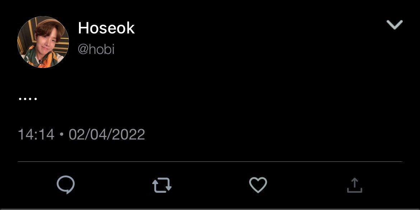
Task: Click the 02/04/2022 date on the tweet
Action: pyautogui.click(x=107, y=134)
